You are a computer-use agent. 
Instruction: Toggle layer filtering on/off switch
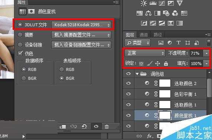[x=209, y=43]
